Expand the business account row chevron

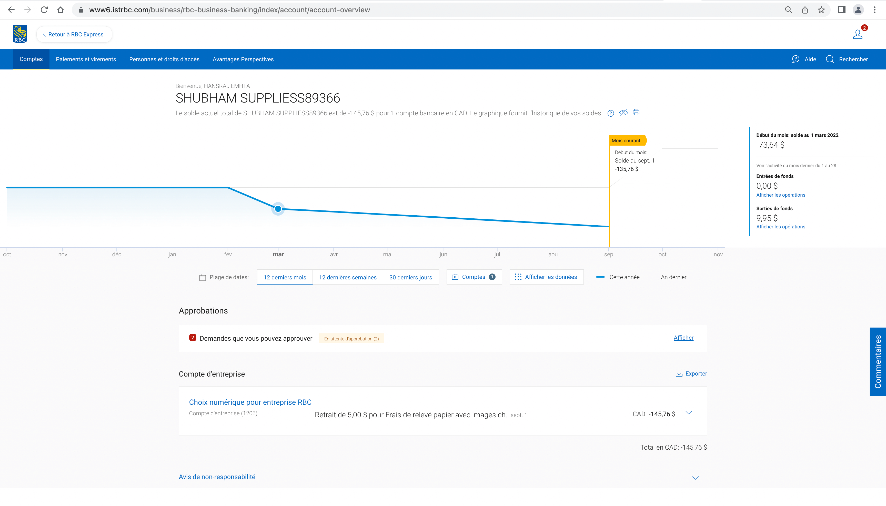[x=689, y=413]
